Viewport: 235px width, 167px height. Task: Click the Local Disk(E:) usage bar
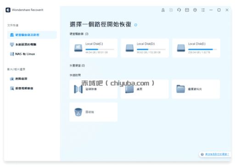[202, 50]
